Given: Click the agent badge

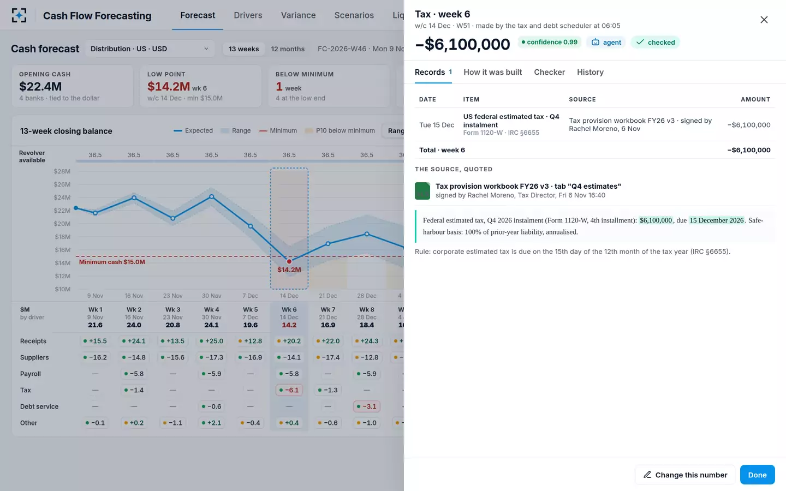Looking at the screenshot, I should 606,42.
